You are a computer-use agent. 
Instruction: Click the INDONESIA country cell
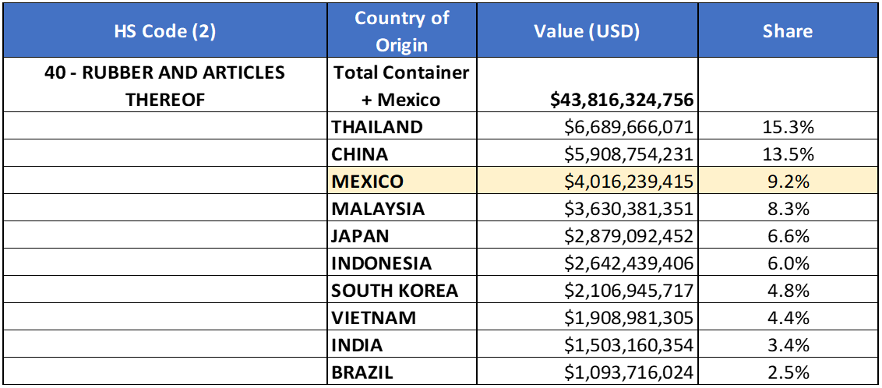tap(381, 263)
